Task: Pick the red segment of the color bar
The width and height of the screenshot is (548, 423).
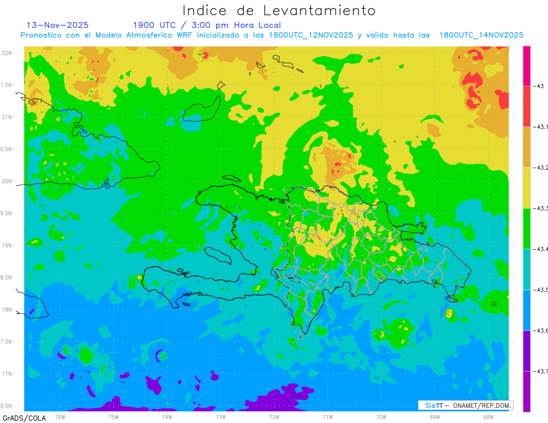Action: [x=527, y=106]
